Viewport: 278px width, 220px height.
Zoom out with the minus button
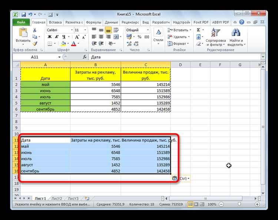221,204
